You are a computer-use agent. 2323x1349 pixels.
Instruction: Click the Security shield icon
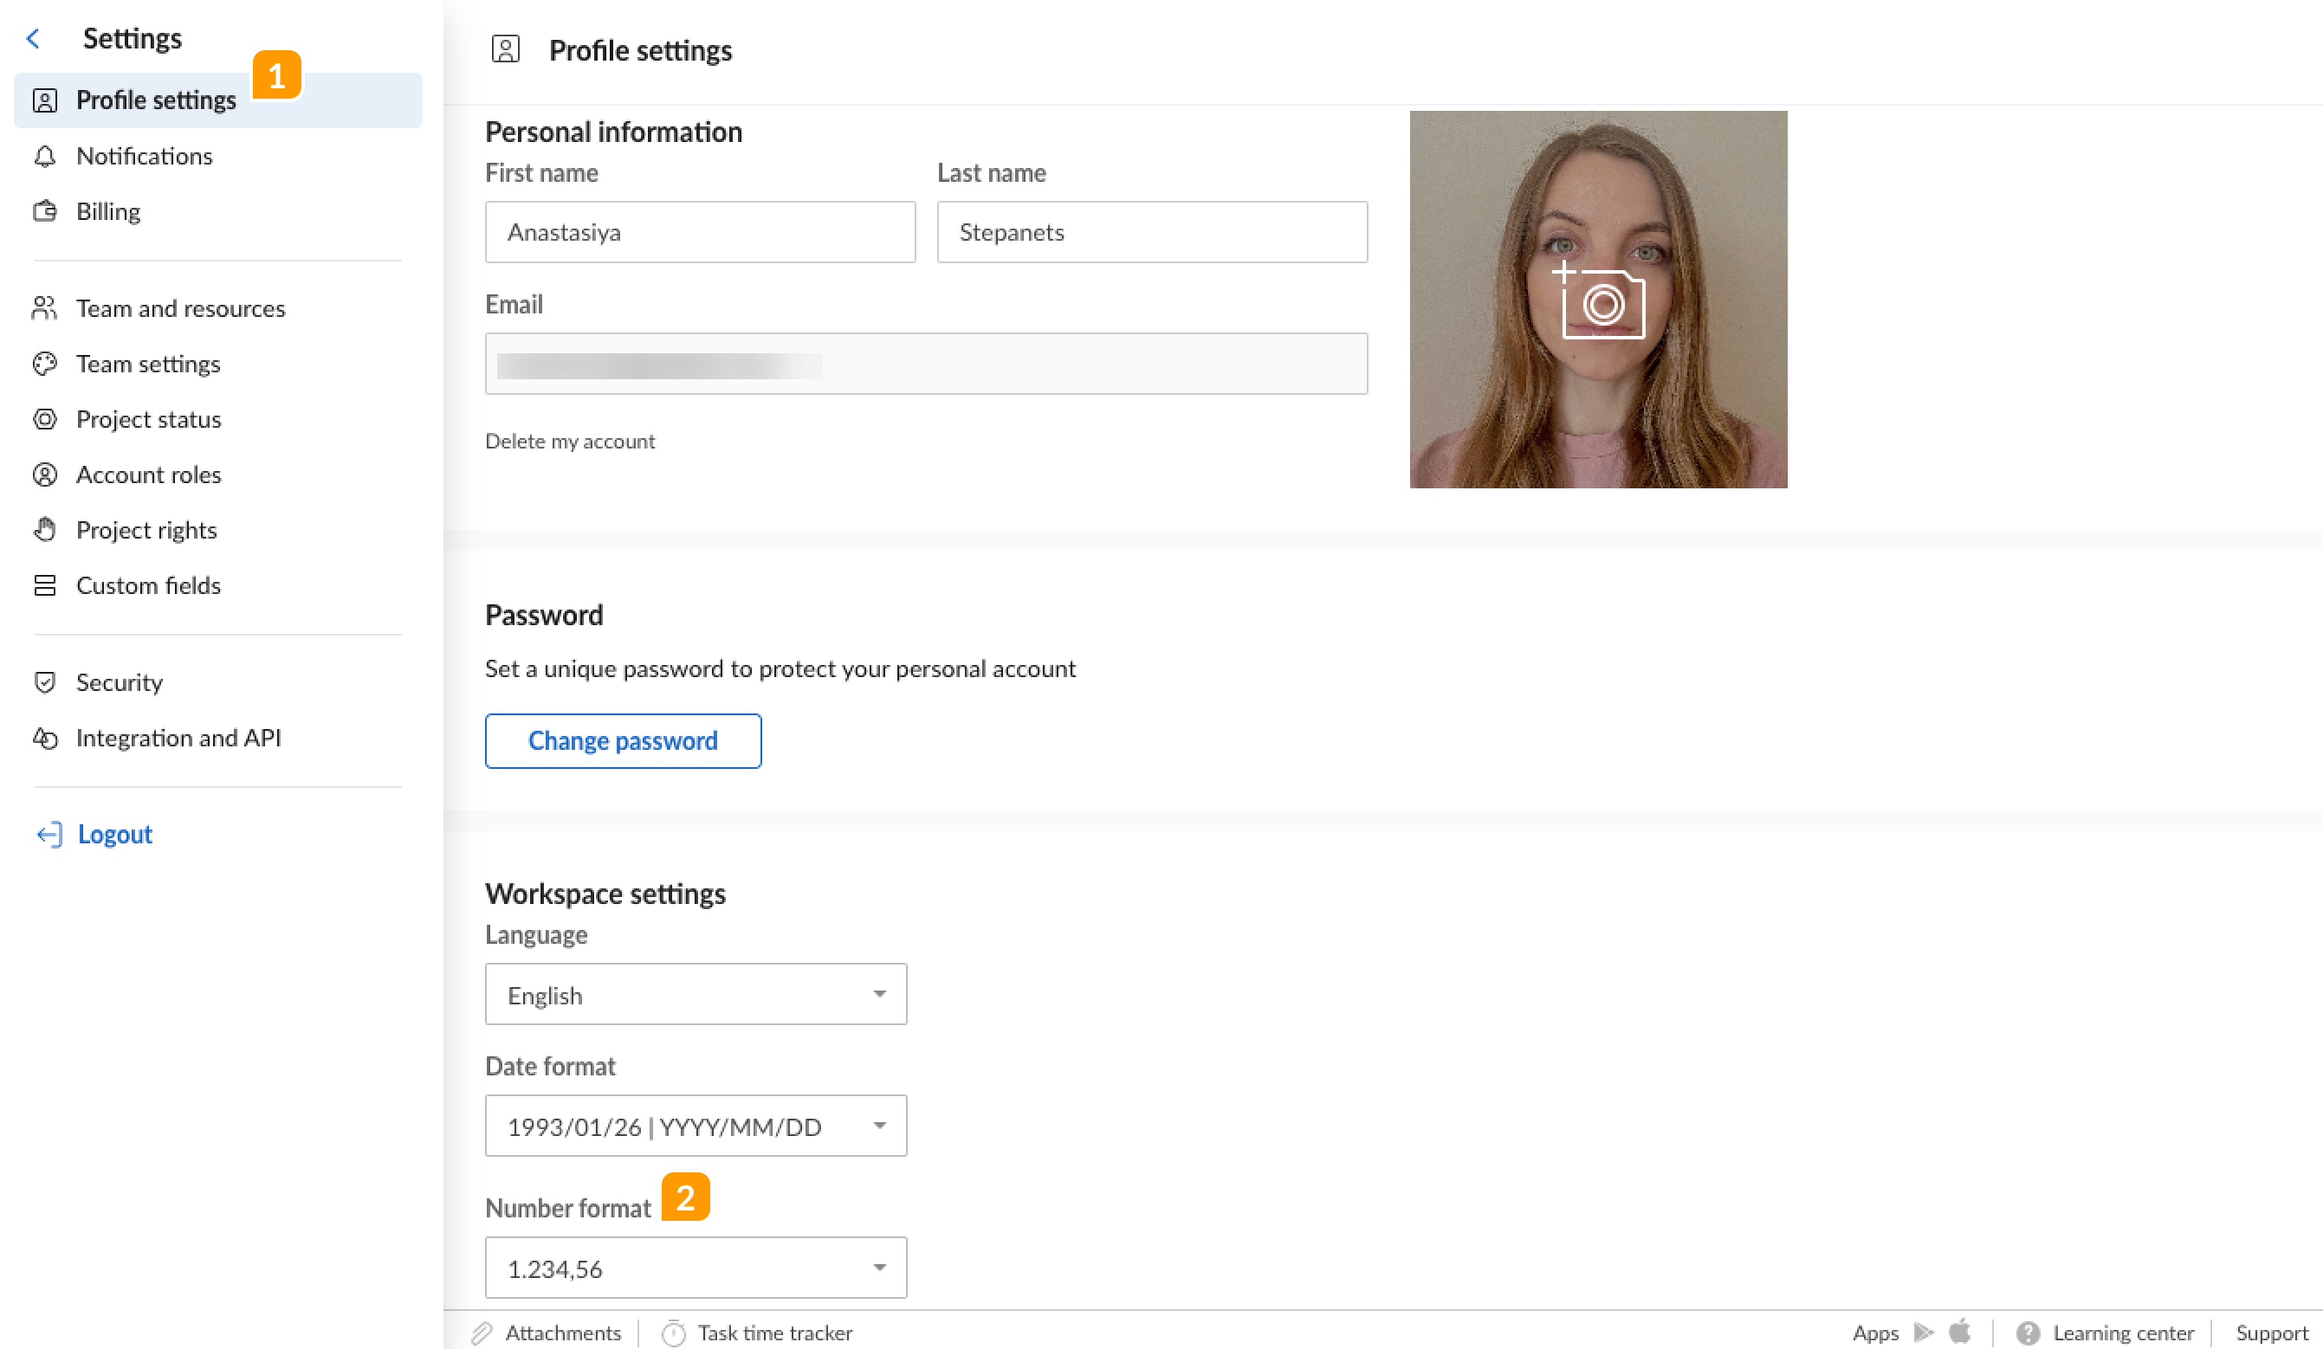coord(44,683)
